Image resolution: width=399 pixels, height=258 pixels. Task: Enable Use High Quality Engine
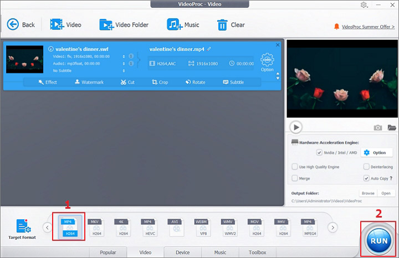pyautogui.click(x=295, y=167)
